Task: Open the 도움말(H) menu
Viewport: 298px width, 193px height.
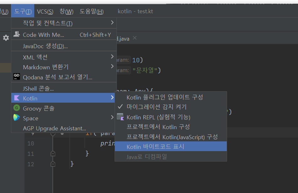Action: click(91, 11)
